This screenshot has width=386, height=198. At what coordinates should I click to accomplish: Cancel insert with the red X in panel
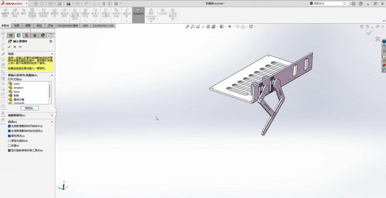[x=15, y=47]
